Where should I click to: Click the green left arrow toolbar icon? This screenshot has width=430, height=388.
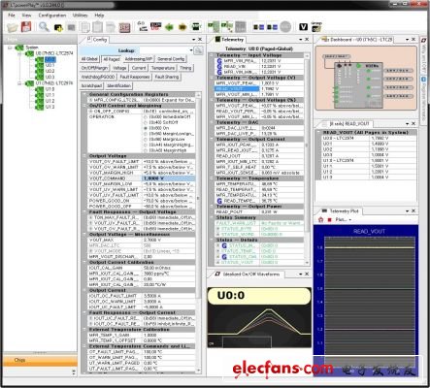pos(169,27)
